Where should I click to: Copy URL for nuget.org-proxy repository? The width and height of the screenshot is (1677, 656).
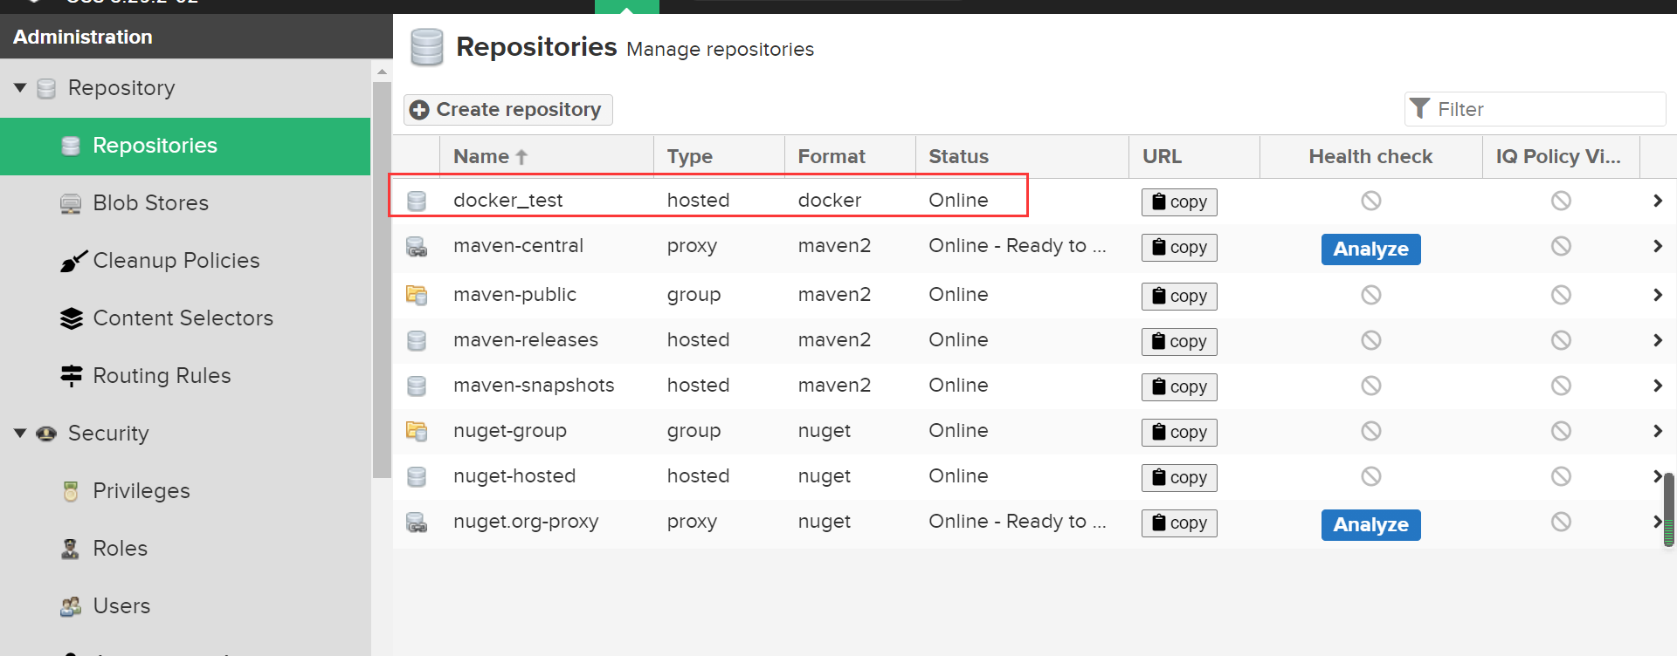1179,523
